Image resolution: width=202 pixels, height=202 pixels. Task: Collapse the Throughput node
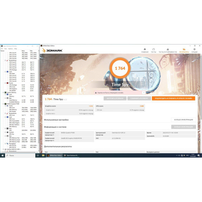click(x=5, y=143)
